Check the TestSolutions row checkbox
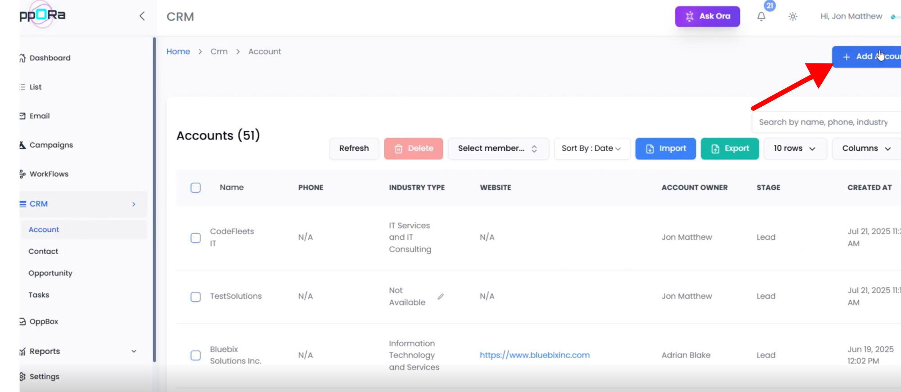 pos(196,297)
